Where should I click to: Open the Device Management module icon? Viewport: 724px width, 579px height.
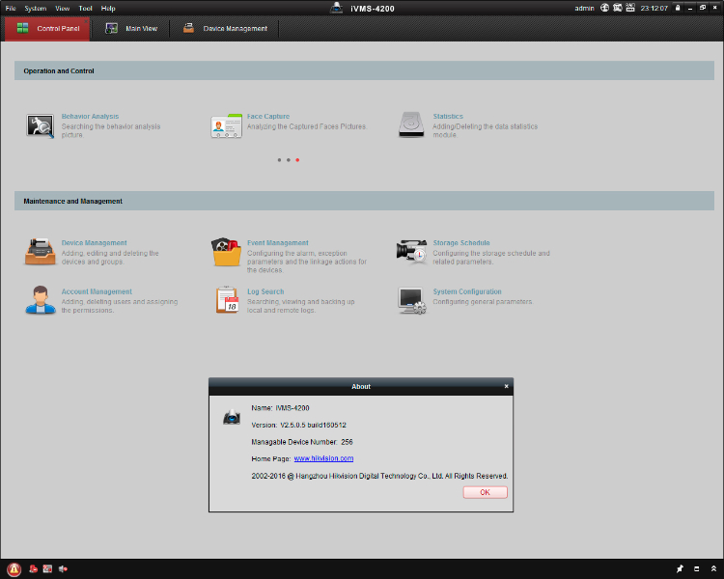click(41, 252)
